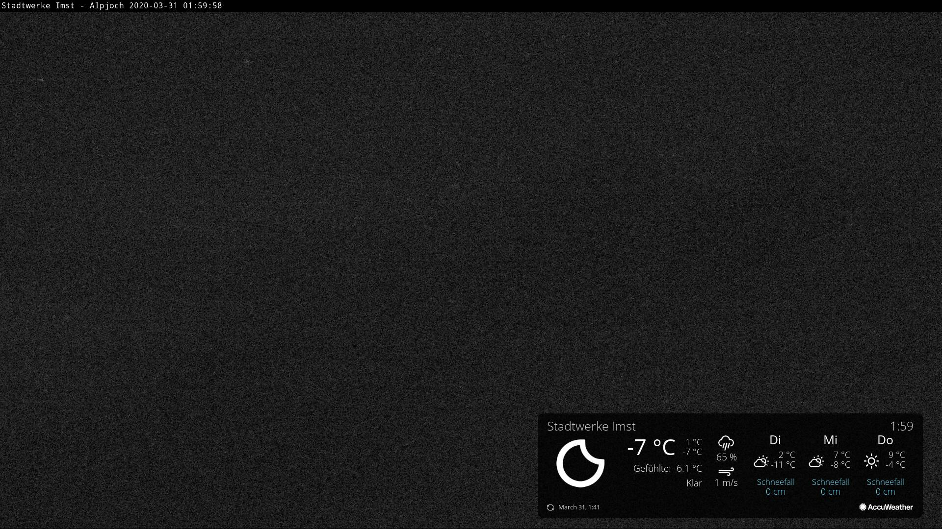Click the webcam header timestamp 2020-03-31 01:59:58
Viewport: 942px width, 529px height.
(x=176, y=5)
